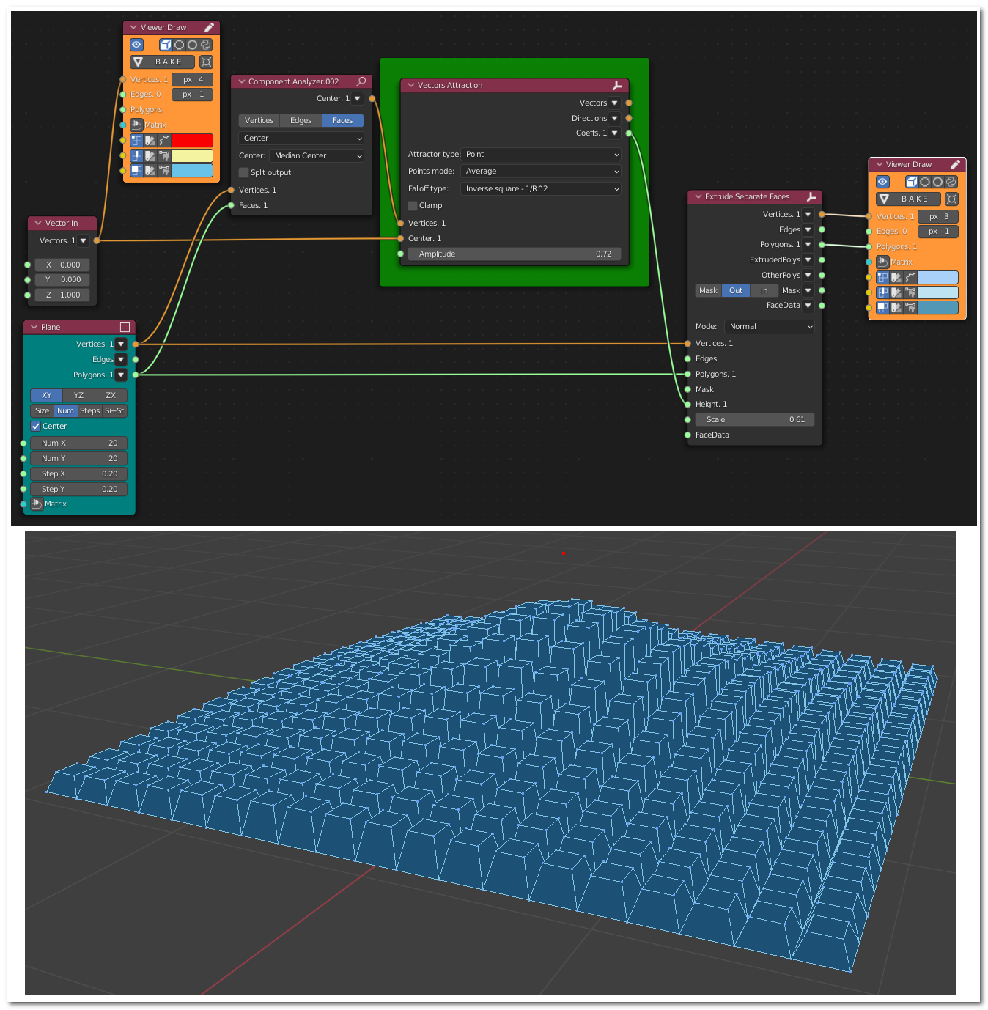Open Mode Normal dropdown in Extrude node
Screen dimensions: 988x1010
(770, 326)
